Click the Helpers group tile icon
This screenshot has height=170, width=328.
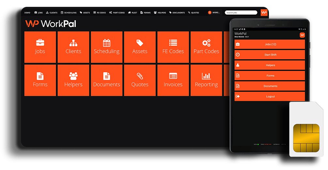pyautogui.click(x=73, y=76)
